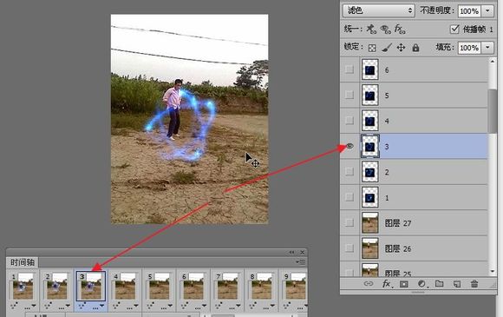Open the 填充 fill dropdown arrow
This screenshot has height=317, width=503.
pyautogui.click(x=487, y=48)
